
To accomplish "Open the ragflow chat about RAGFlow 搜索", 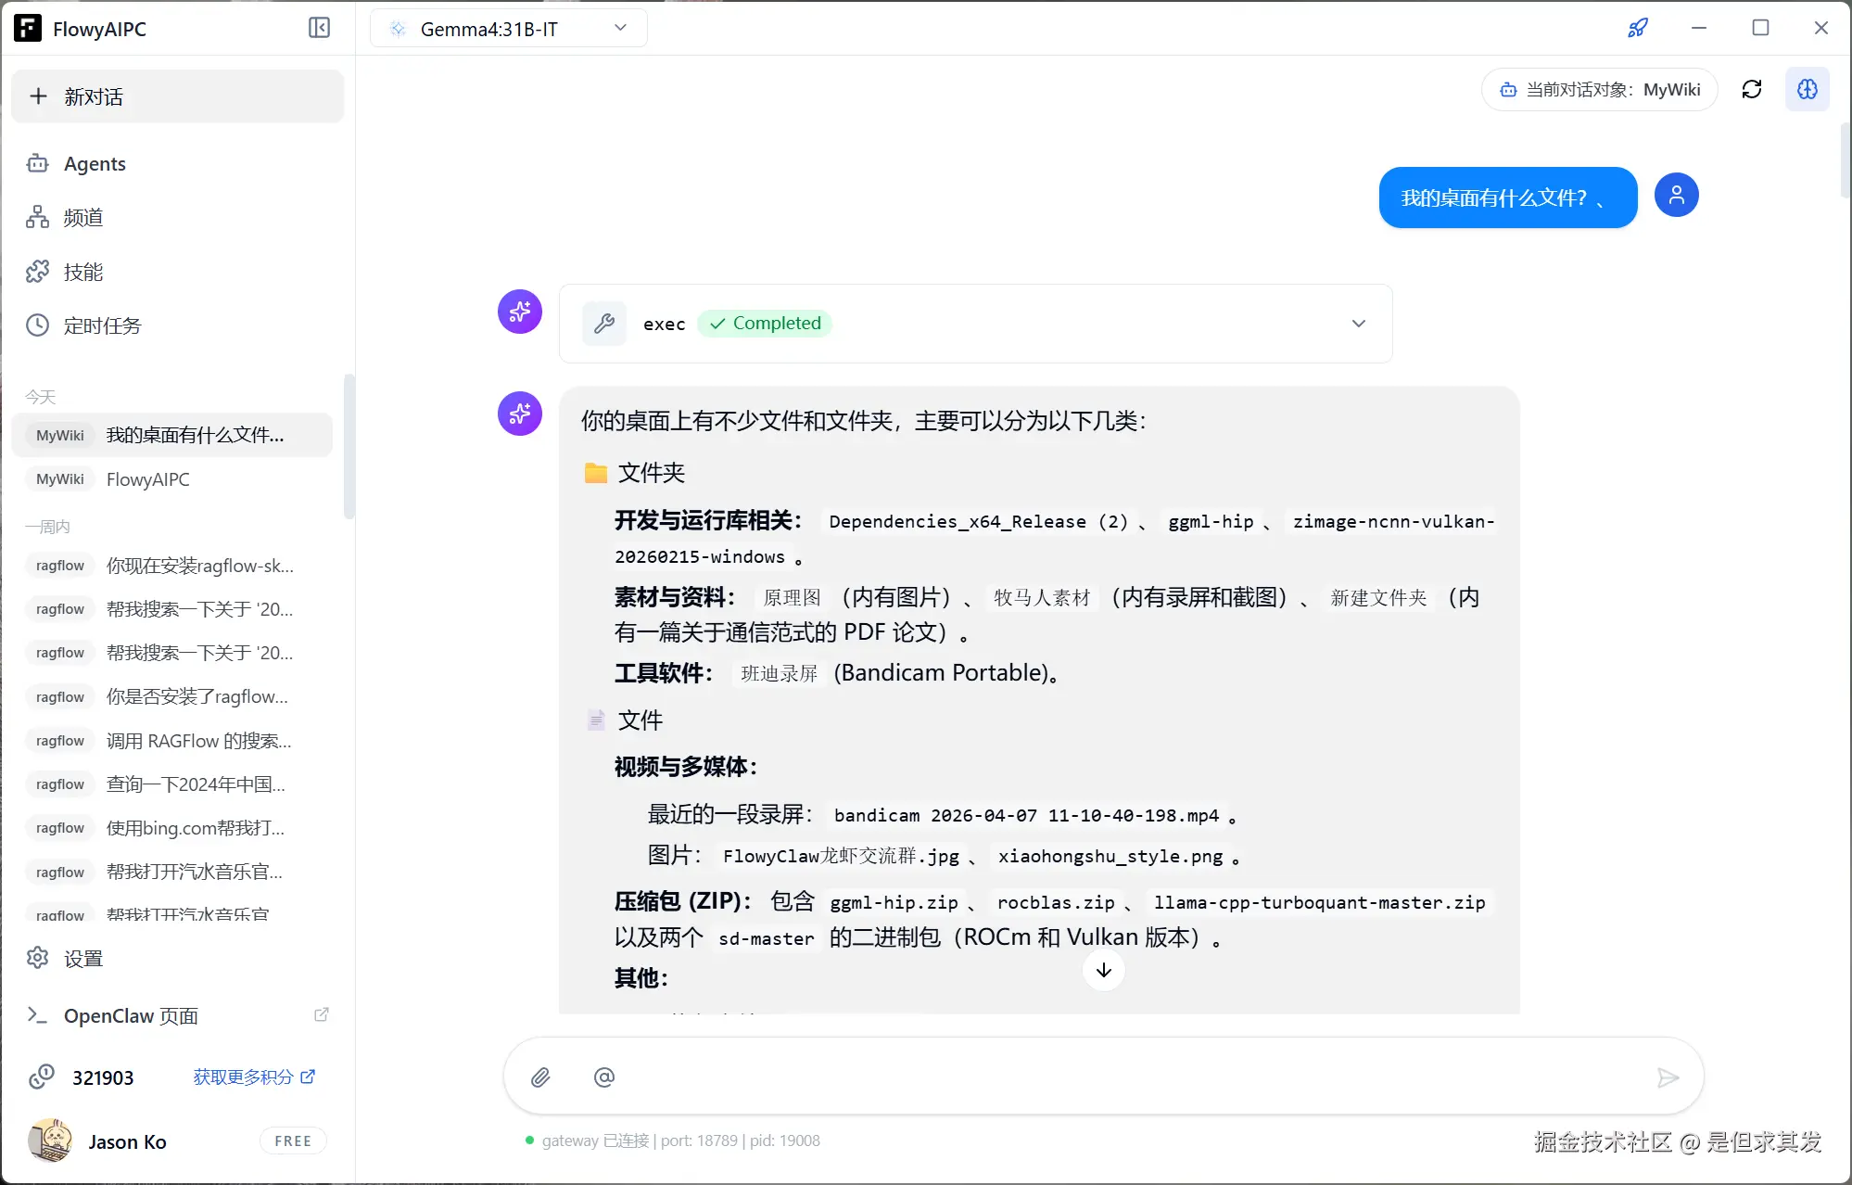I will pyautogui.click(x=197, y=740).
